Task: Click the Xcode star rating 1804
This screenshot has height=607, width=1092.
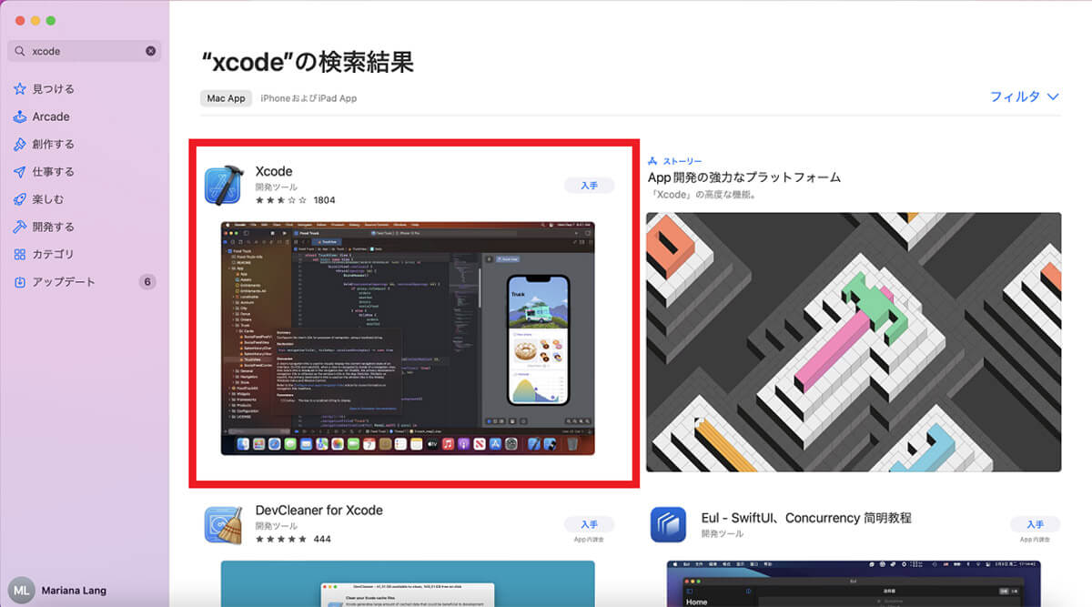Action: click(x=296, y=199)
